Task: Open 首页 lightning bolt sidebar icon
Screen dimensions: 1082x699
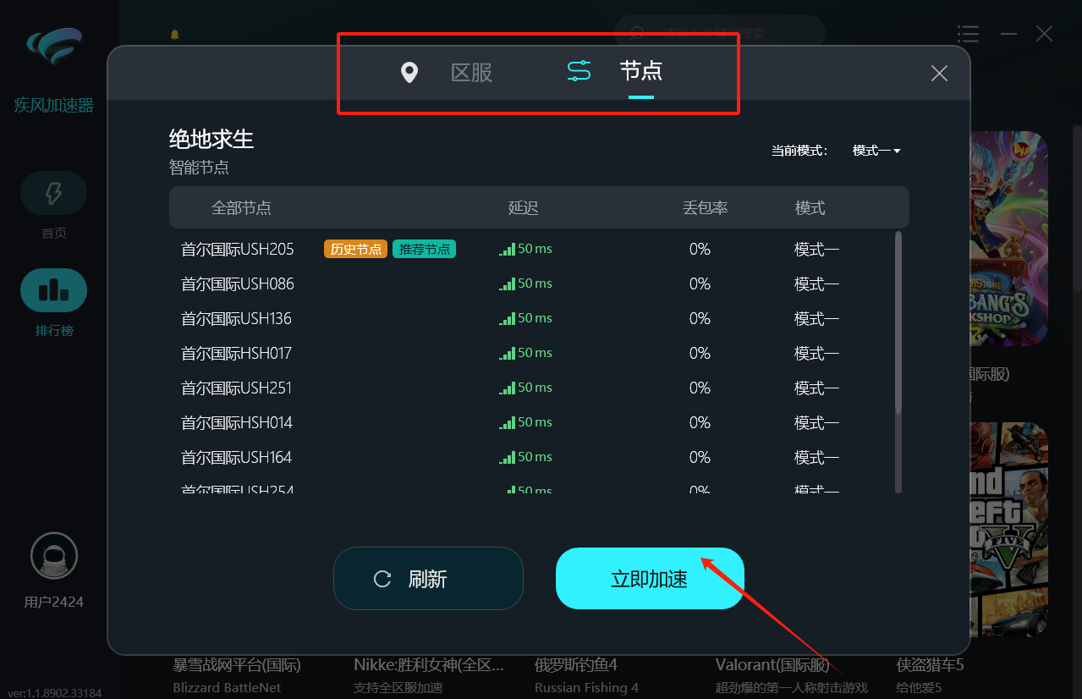Action: [x=53, y=194]
